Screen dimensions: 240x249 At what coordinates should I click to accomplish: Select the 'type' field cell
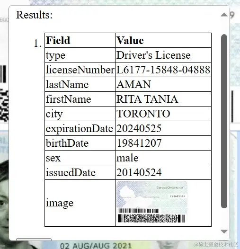[x=80, y=55]
